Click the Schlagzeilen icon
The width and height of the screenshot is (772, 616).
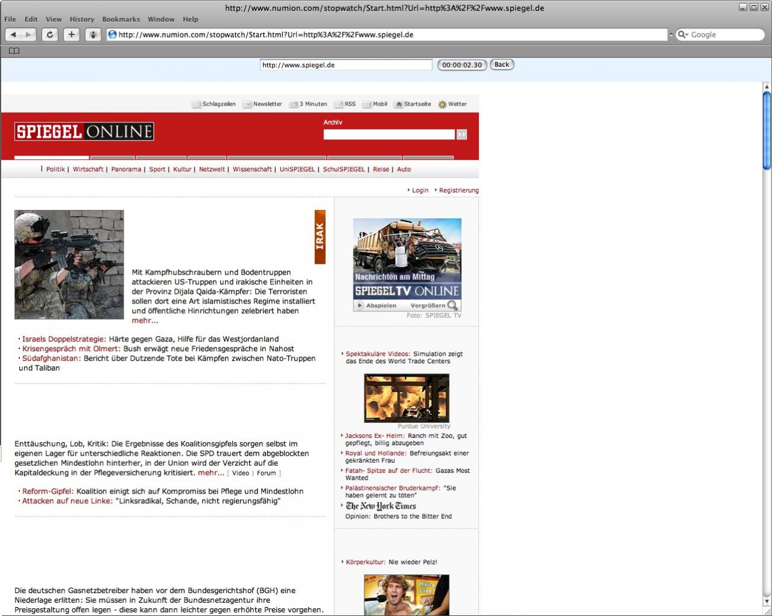(x=197, y=104)
